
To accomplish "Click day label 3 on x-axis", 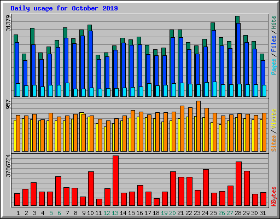I will (34, 213).
